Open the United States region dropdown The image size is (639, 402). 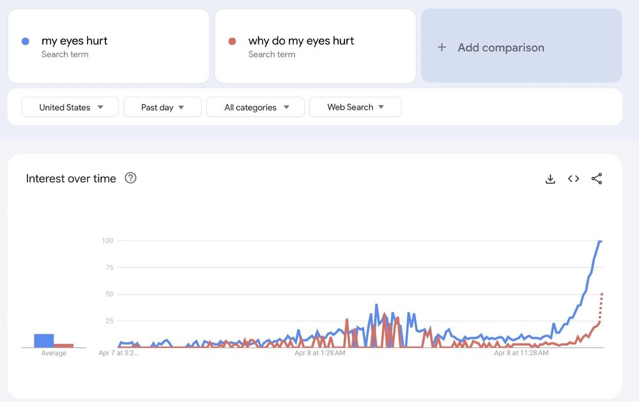coord(70,107)
